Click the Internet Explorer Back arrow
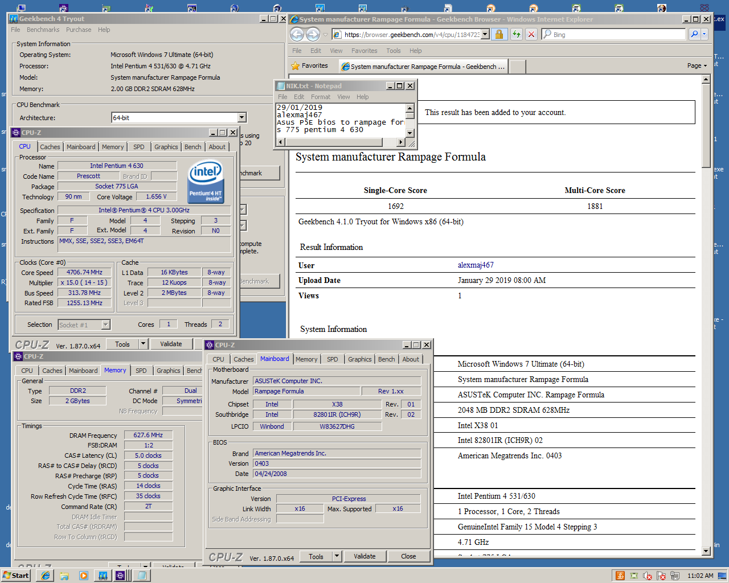This screenshot has height=583, width=729. (x=297, y=35)
